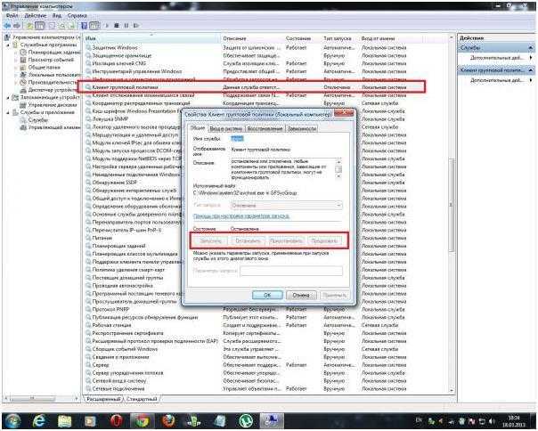This screenshot has height=431, width=538.
Task: Collapse the Служебные программы tree node
Action: (x=8, y=45)
